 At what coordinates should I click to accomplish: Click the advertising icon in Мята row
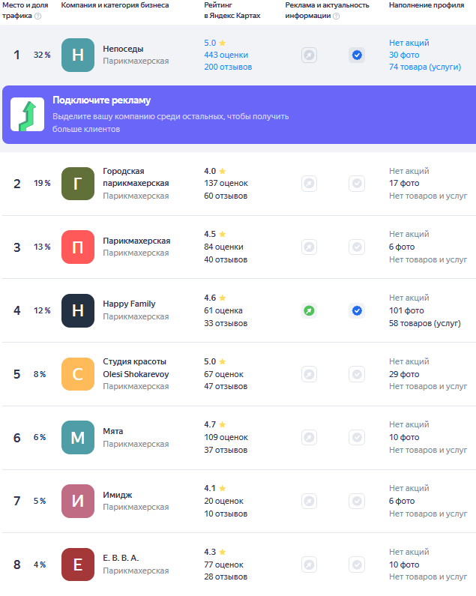pyautogui.click(x=309, y=438)
